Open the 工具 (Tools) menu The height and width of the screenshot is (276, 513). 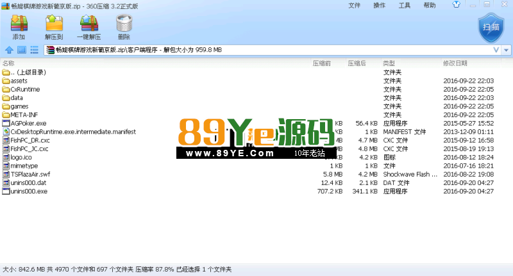tap(405, 5)
